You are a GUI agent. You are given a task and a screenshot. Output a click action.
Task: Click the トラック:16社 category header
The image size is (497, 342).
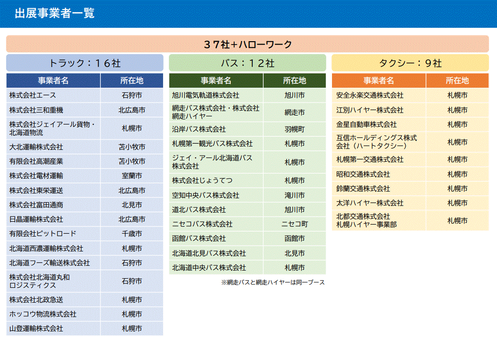(84, 63)
